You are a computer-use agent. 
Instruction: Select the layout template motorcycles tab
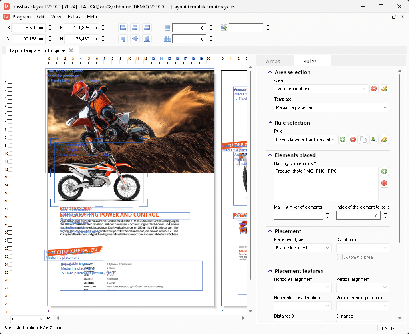(x=38, y=50)
